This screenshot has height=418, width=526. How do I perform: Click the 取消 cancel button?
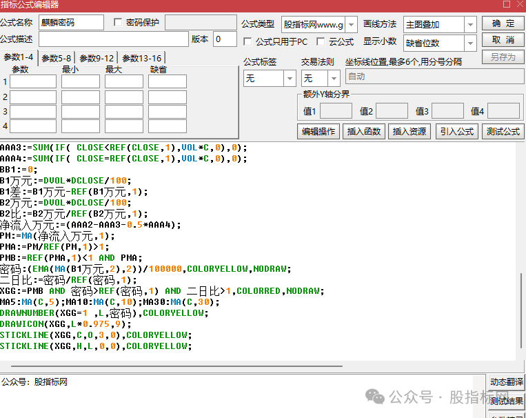[503, 40]
